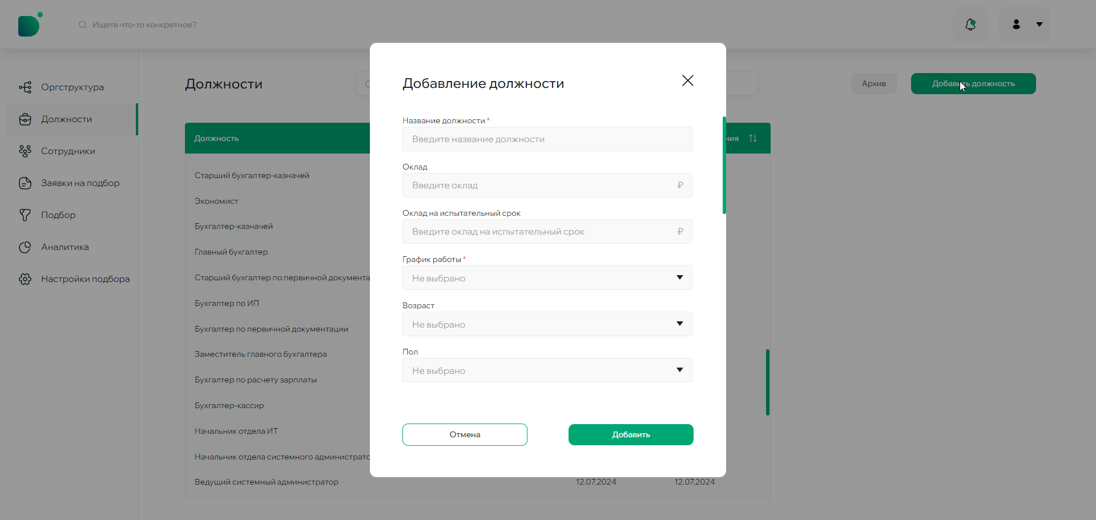Viewport: 1096px width, 520px height.
Task: Click the dialog vertical scrollbar
Action: pos(724,166)
